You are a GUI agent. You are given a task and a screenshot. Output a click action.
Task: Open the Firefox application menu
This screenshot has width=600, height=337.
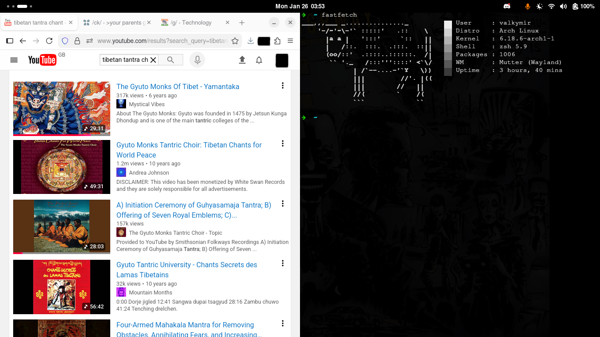pos(290,41)
